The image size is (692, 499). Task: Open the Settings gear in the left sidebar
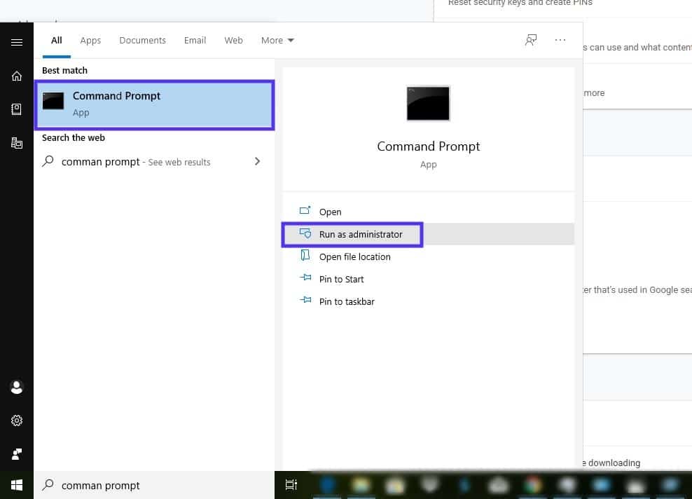pos(17,420)
